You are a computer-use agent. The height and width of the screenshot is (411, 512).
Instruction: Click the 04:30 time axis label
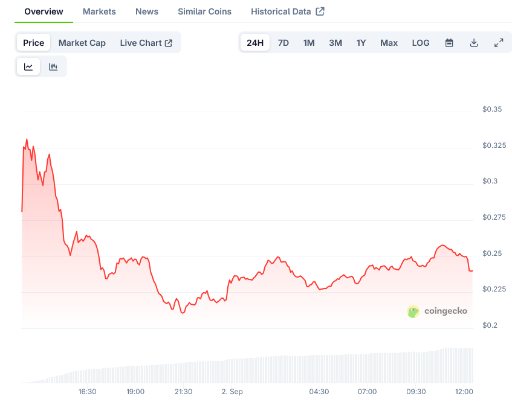(x=319, y=392)
